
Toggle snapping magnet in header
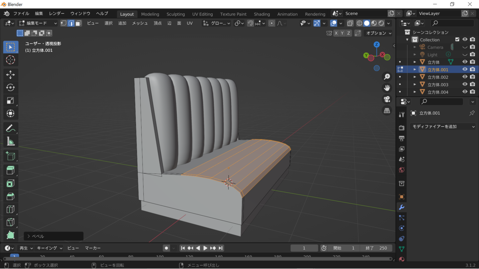click(x=250, y=23)
